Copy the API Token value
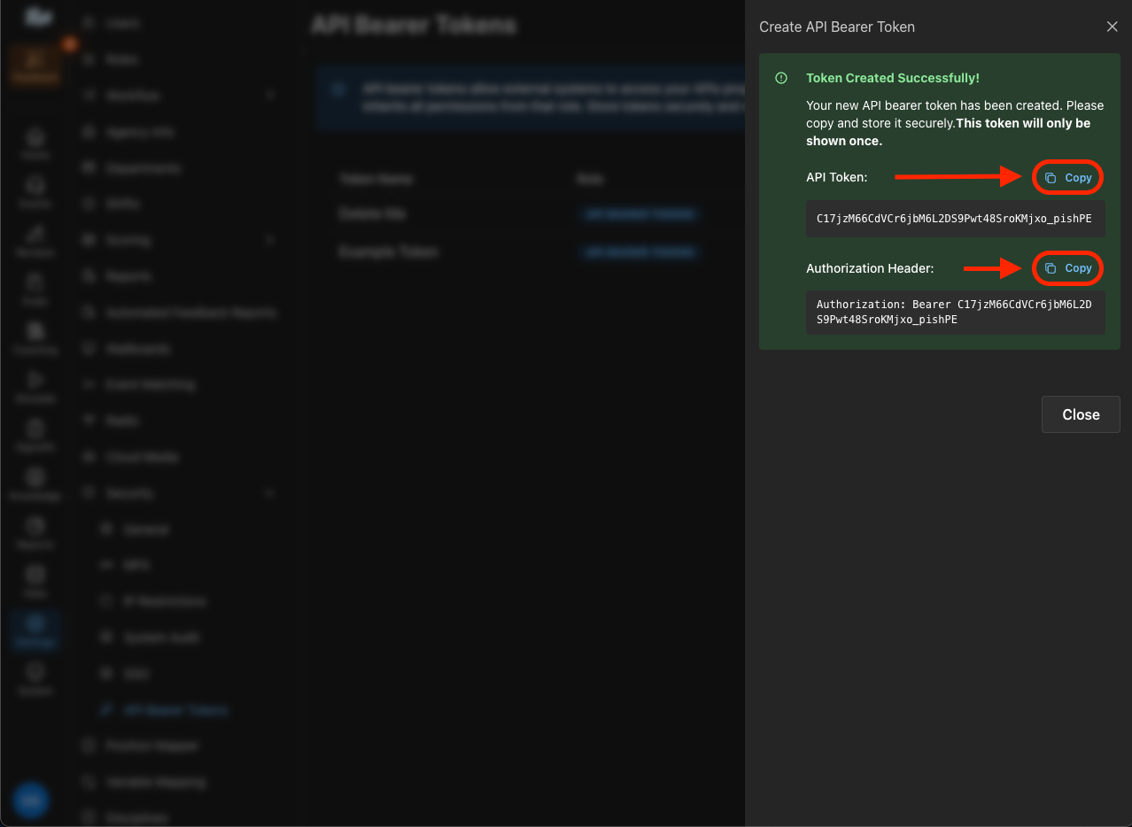The width and height of the screenshot is (1132, 827). 1067,177
